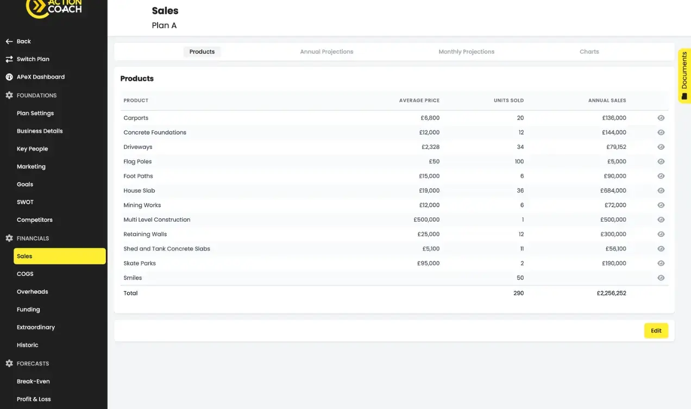Select the highlighted Sales menu item

coord(60,256)
